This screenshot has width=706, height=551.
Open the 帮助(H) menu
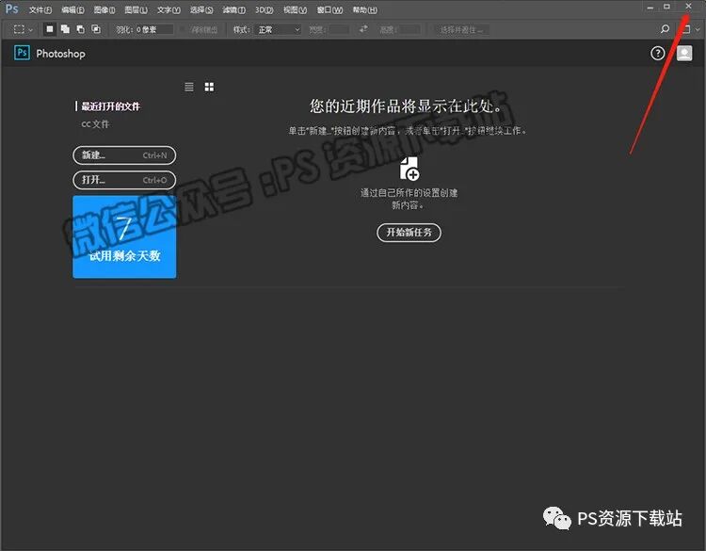coord(364,9)
